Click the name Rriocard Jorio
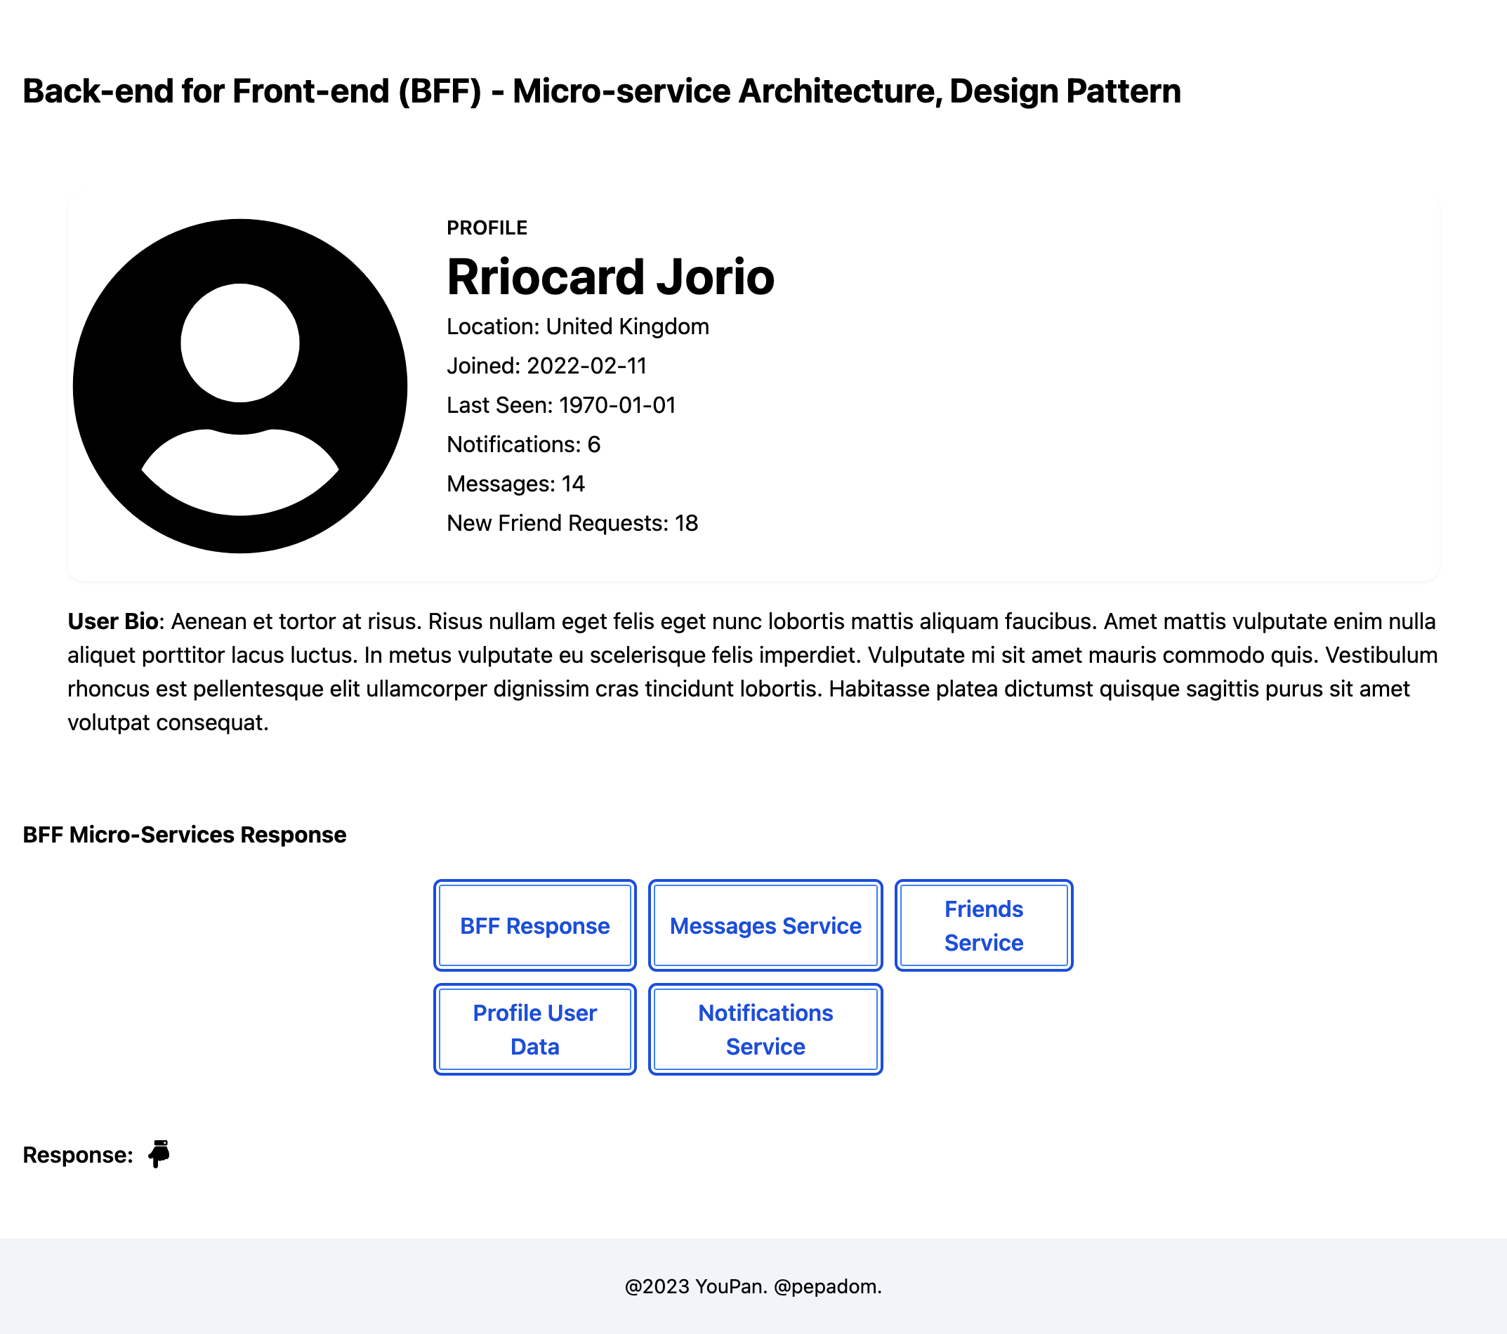This screenshot has width=1507, height=1334. (610, 277)
